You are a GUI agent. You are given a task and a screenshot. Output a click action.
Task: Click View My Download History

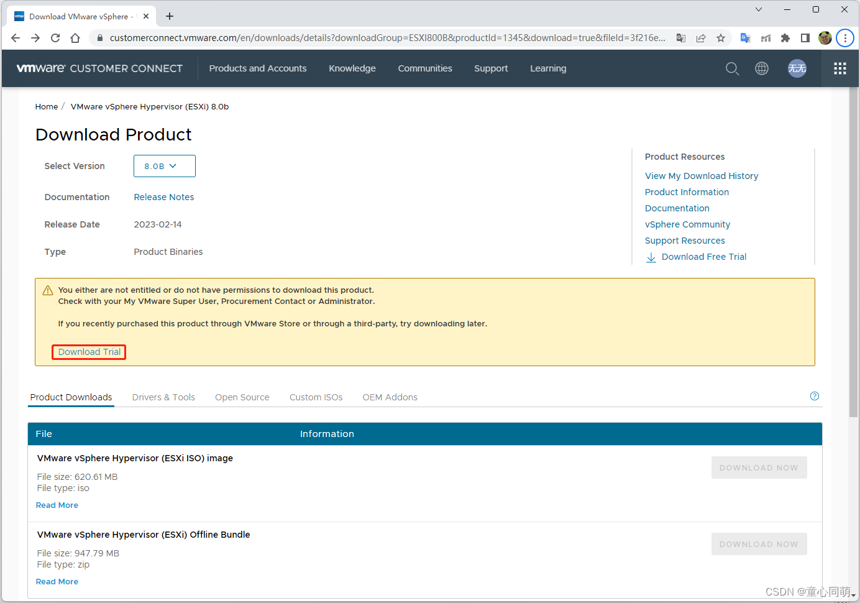702,176
